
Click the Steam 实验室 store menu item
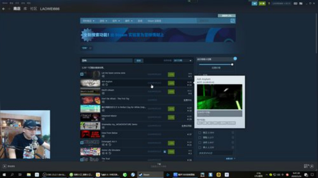154,21
